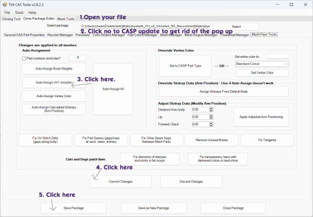Click the Forward / Back value field
Screen dimensions: 313x217
(201, 124)
